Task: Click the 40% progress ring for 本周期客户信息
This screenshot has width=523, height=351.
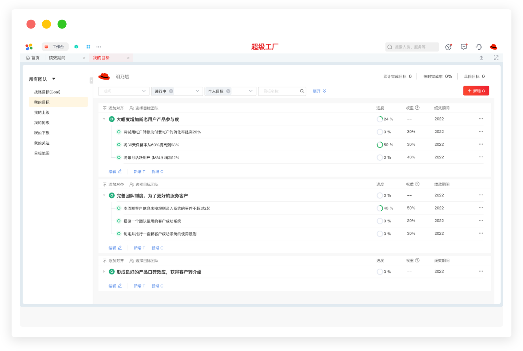Action: tap(380, 208)
